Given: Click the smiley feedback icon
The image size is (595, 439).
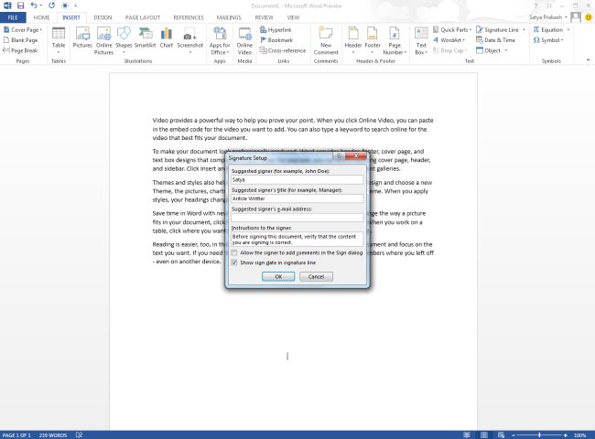Looking at the screenshot, I should tap(589, 17).
